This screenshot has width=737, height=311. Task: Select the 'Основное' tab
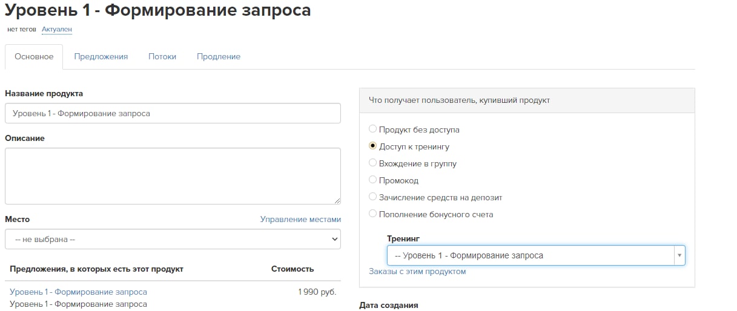click(34, 56)
